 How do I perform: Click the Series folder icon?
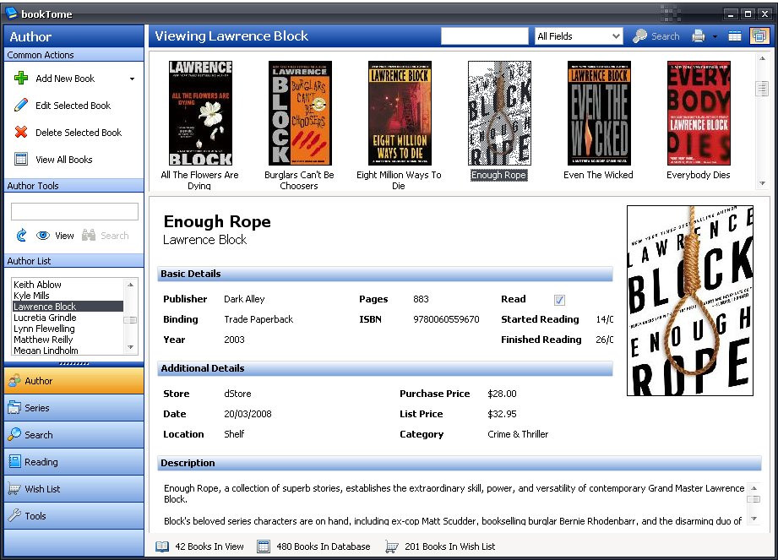pos(14,407)
